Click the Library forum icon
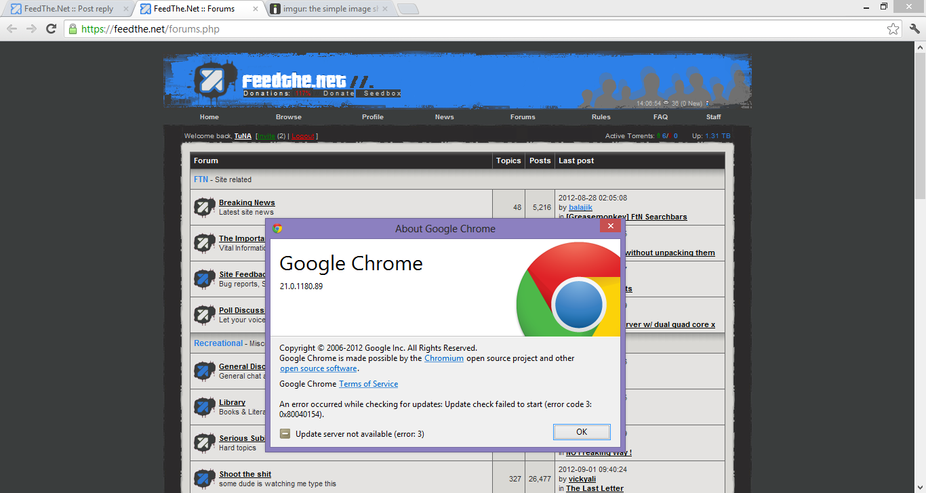The image size is (926, 493). [204, 407]
